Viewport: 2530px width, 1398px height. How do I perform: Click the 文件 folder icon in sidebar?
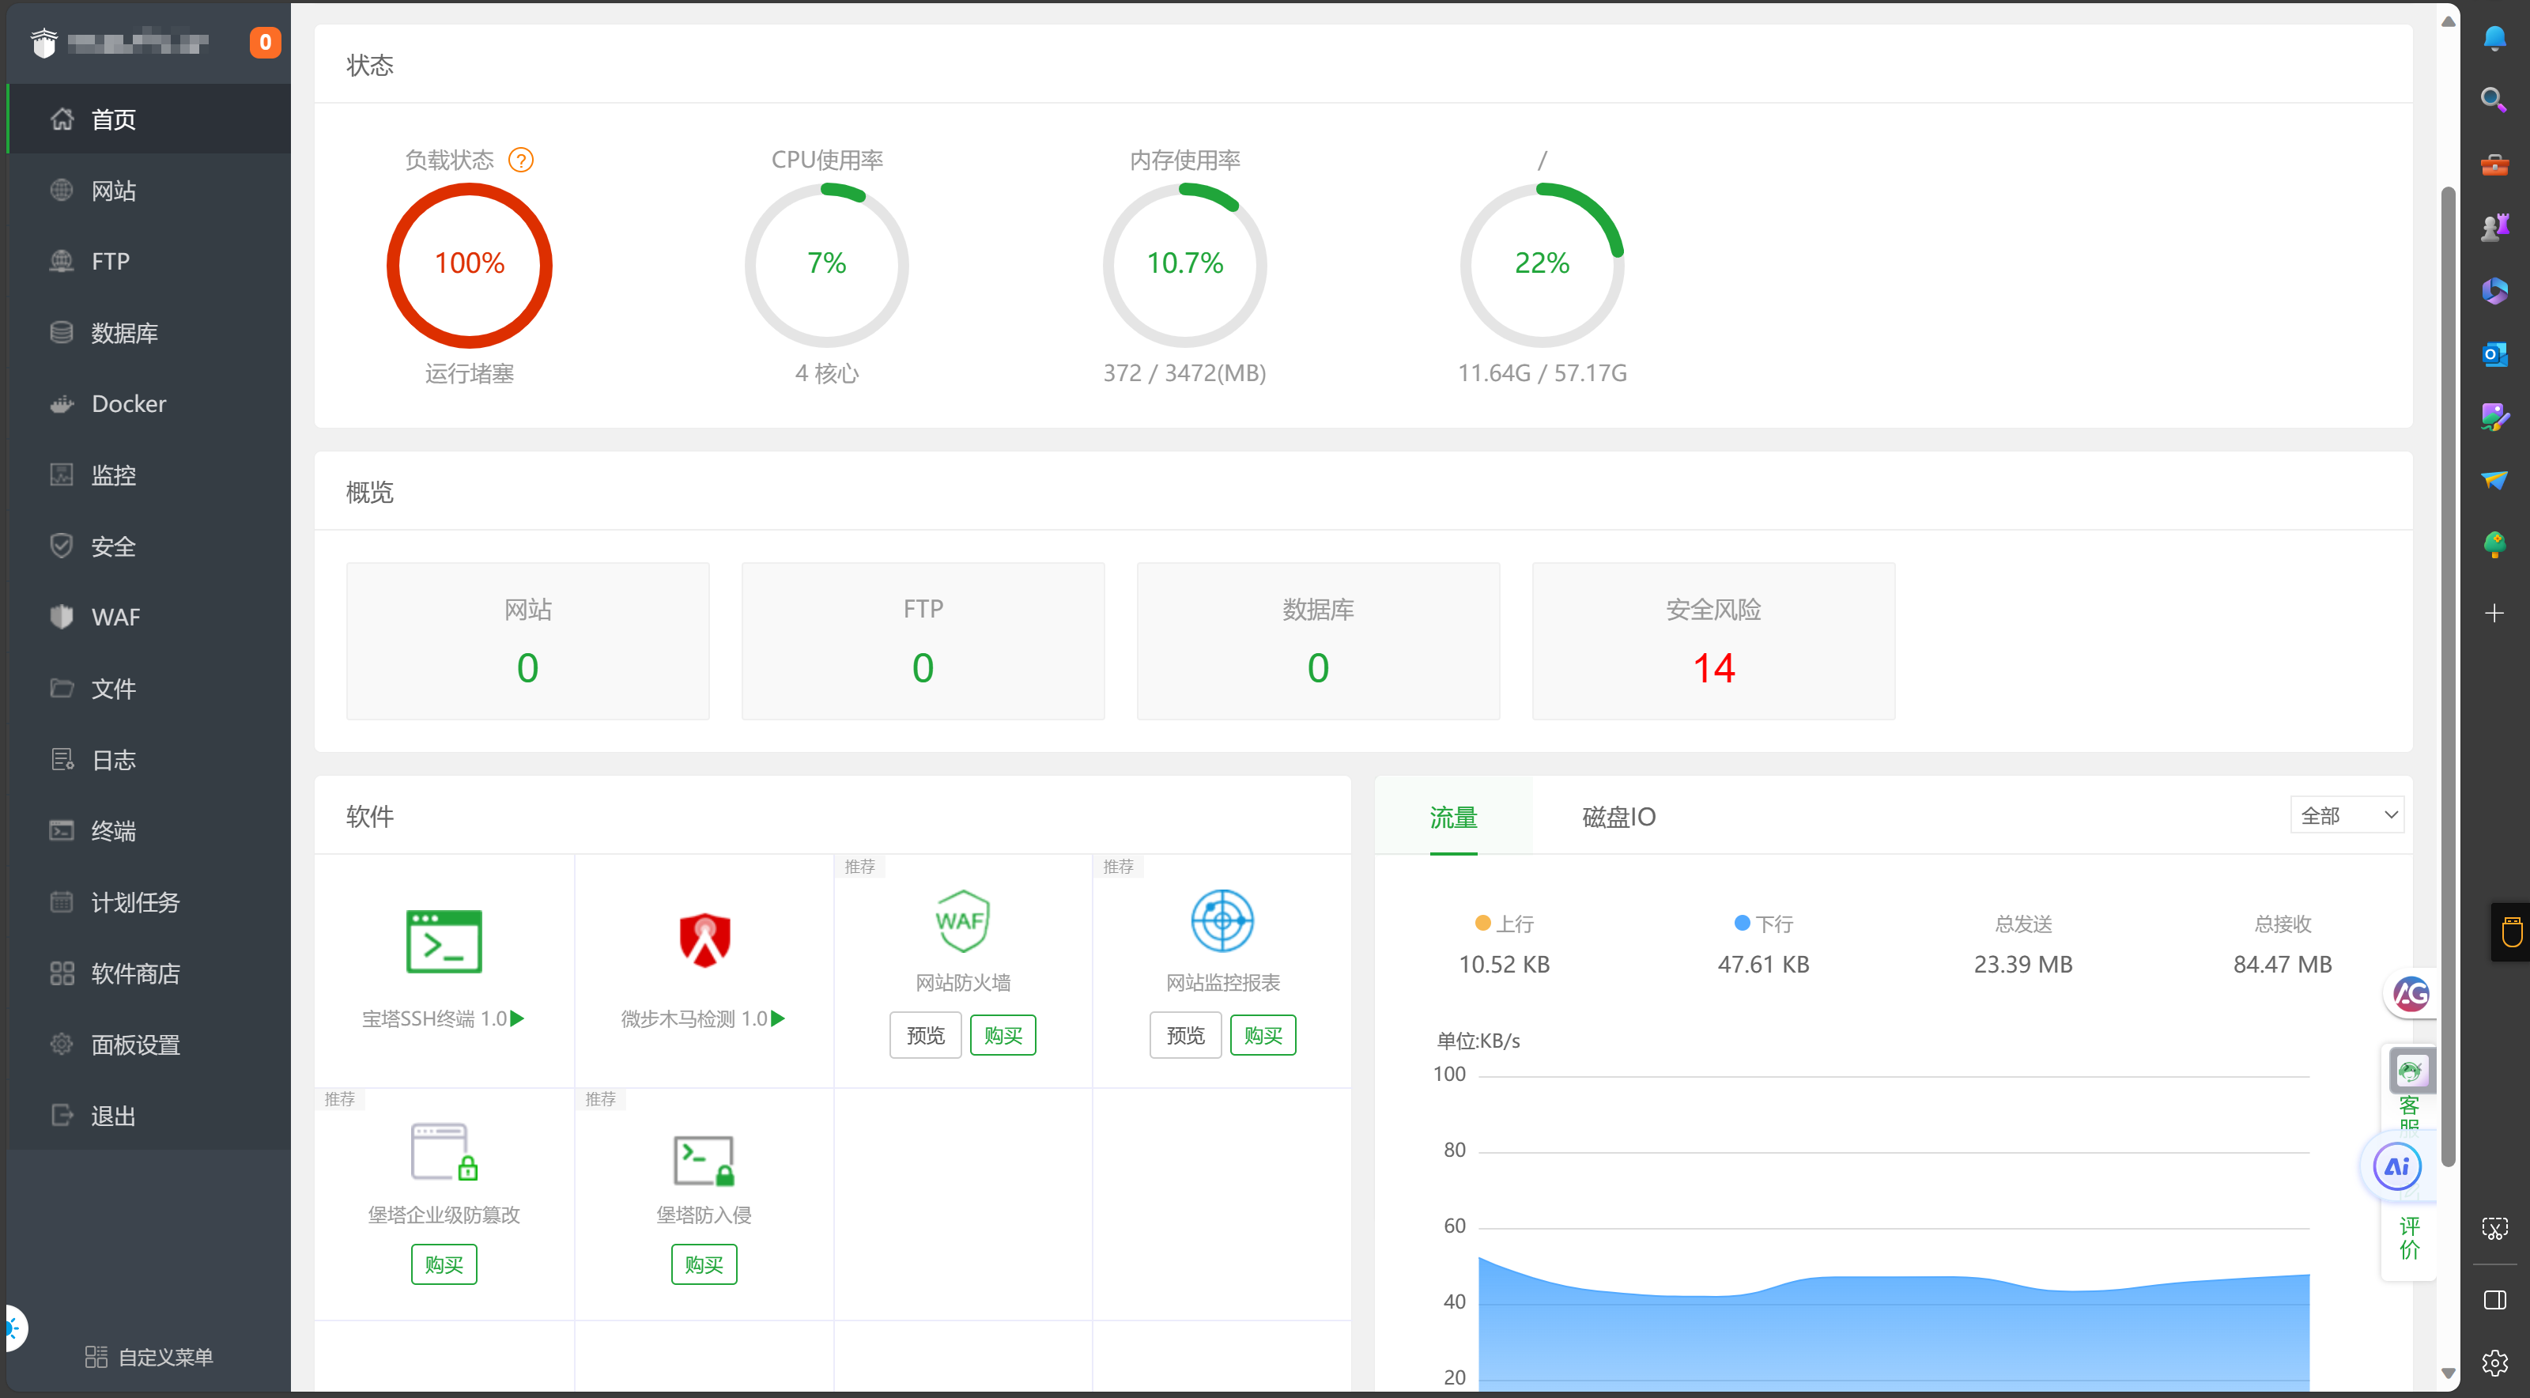tap(61, 689)
